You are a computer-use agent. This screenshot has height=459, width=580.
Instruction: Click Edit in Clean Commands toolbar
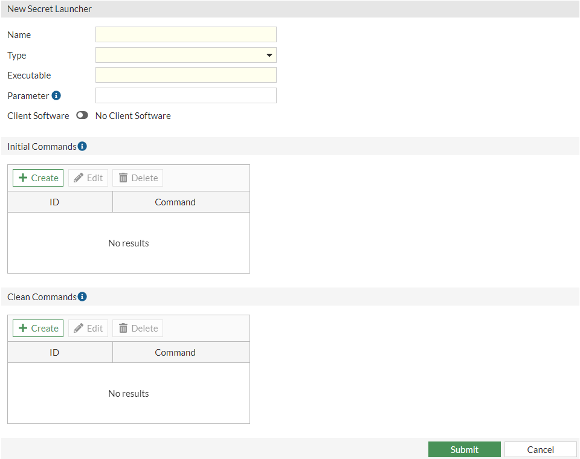coord(88,329)
